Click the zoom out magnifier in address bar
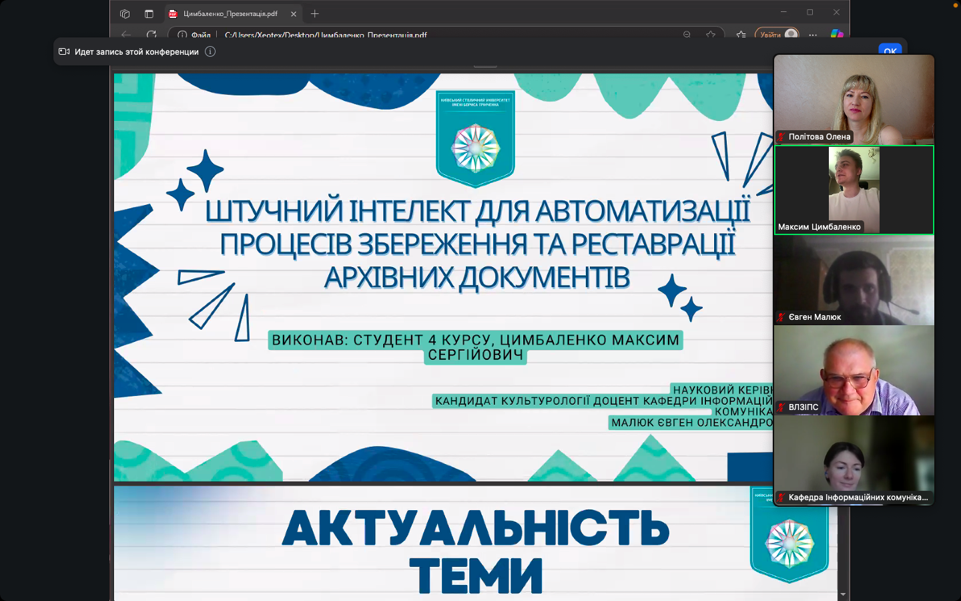Screen dimensions: 961x601 coord(687,34)
